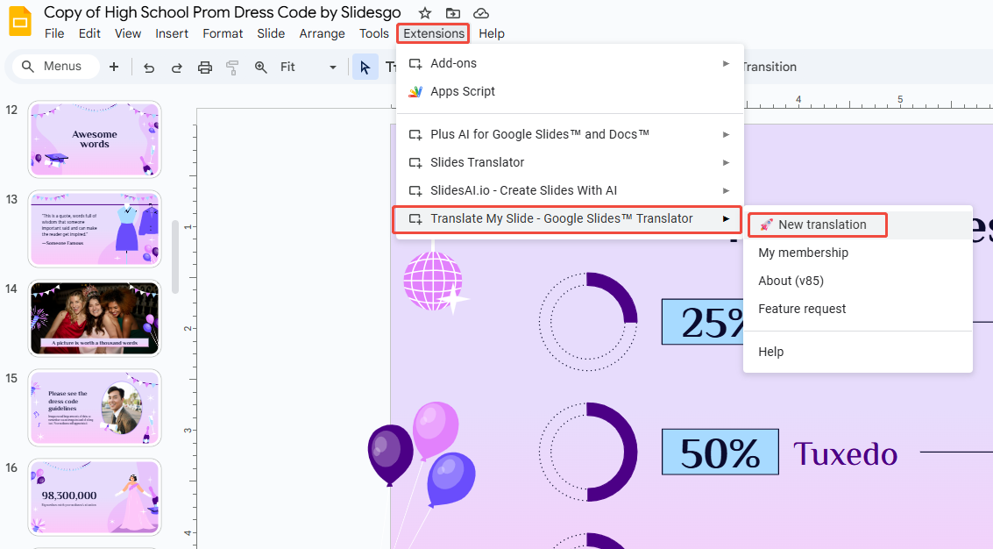Click the move to folder icon
Image resolution: width=993 pixels, height=549 pixels.
point(452,12)
